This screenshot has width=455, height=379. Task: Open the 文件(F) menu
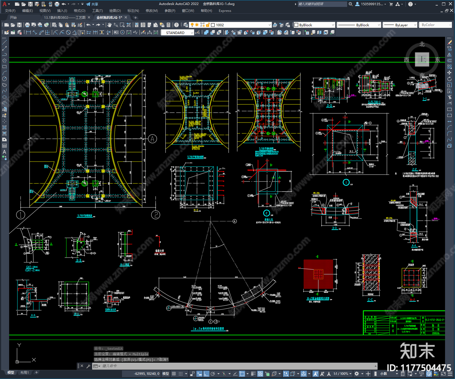point(10,11)
